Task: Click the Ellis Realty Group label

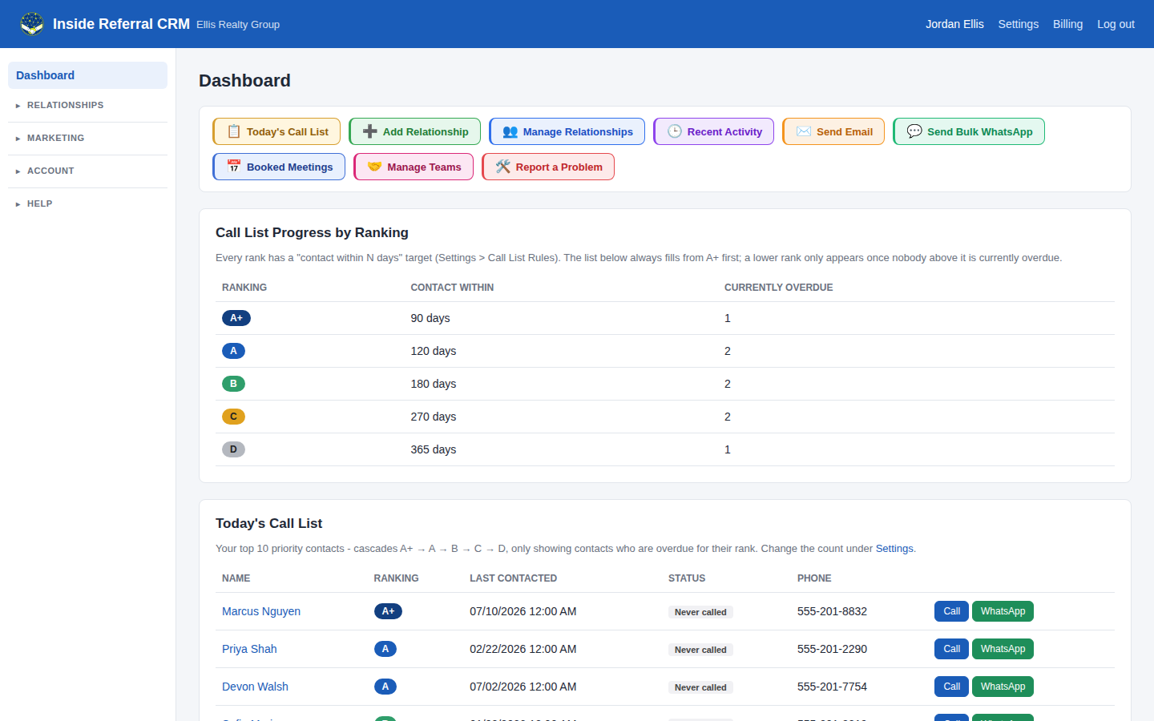Action: (238, 25)
